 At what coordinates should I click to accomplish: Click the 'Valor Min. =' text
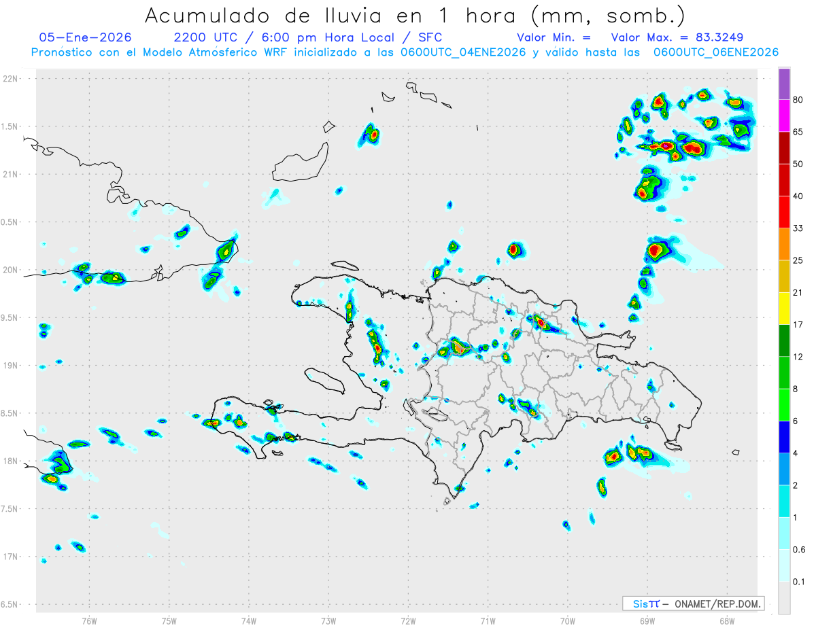(554, 37)
